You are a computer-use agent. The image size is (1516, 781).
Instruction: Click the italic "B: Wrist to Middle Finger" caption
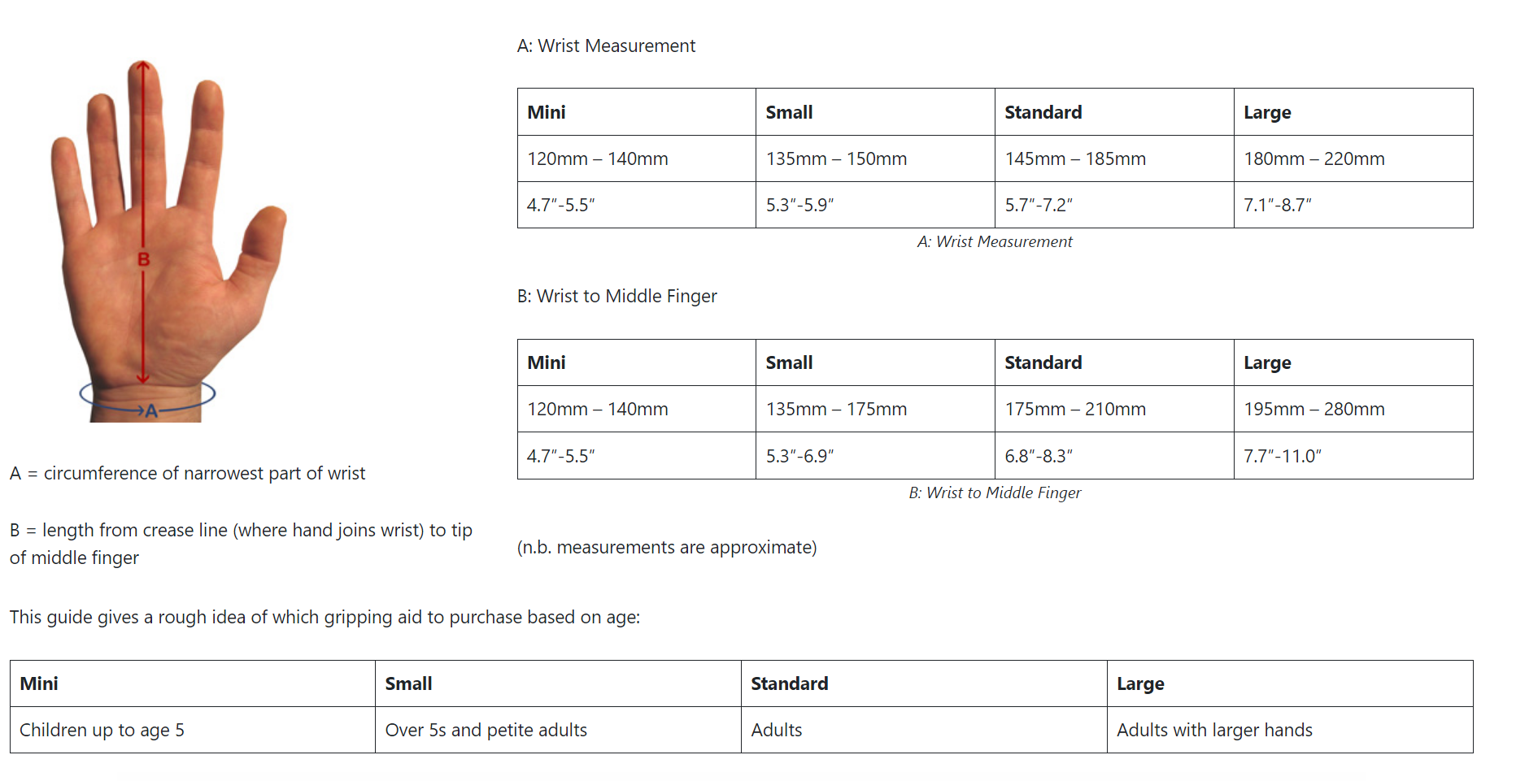tap(995, 493)
